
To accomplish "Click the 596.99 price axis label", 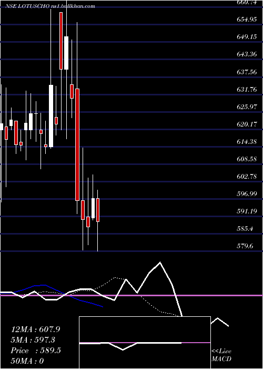I will click(x=247, y=193).
